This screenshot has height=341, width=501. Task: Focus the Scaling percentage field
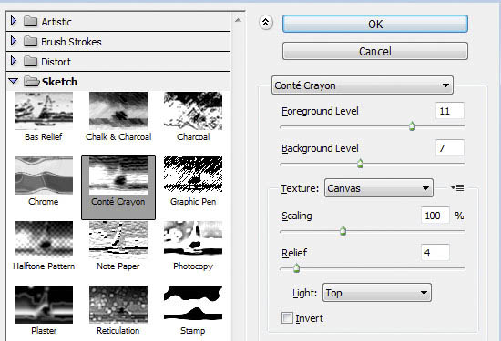[x=435, y=216]
